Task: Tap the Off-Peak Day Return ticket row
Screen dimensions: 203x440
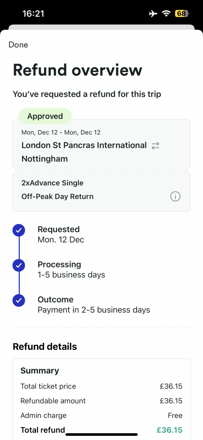Action: (57, 197)
